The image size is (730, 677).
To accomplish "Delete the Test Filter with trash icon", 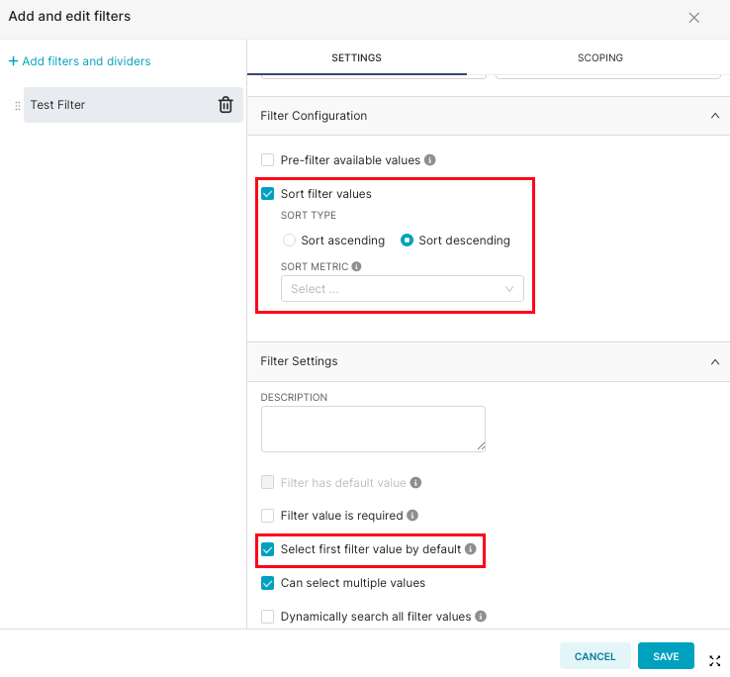I will (x=226, y=105).
